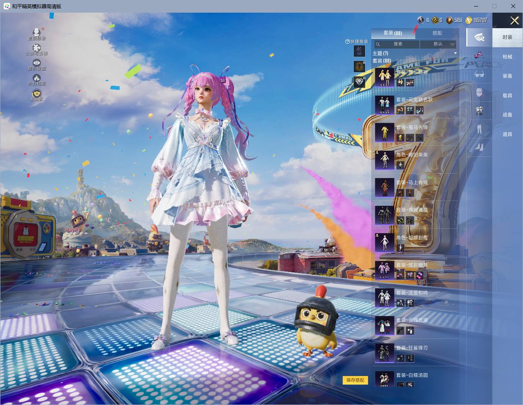Click the 快捷换装 help question mark

tap(348, 42)
